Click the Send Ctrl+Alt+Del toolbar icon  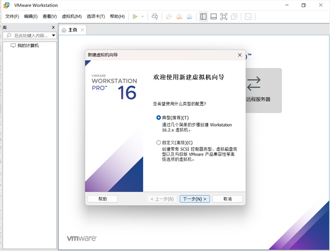pos(155,16)
